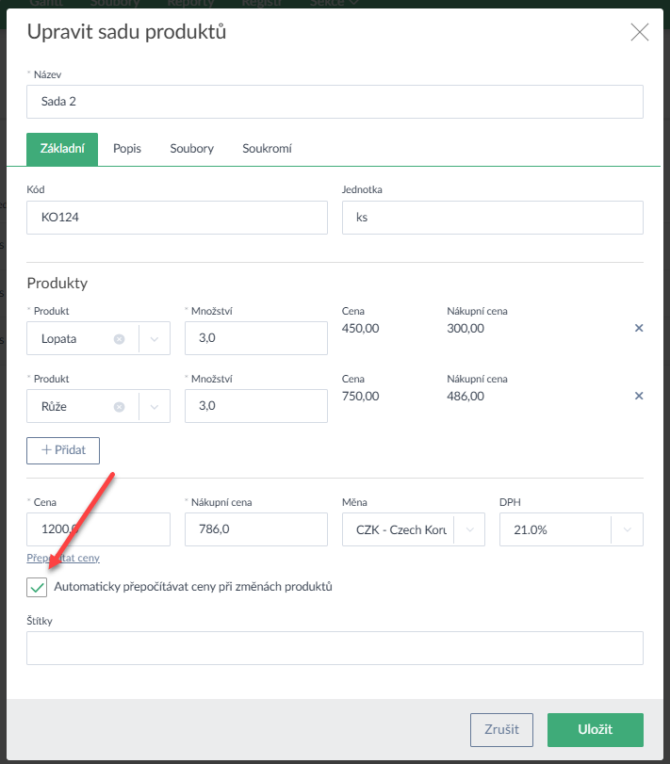Image resolution: width=670 pixels, height=764 pixels.
Task: Expand the Lopata product dropdown
Action: coord(155,339)
